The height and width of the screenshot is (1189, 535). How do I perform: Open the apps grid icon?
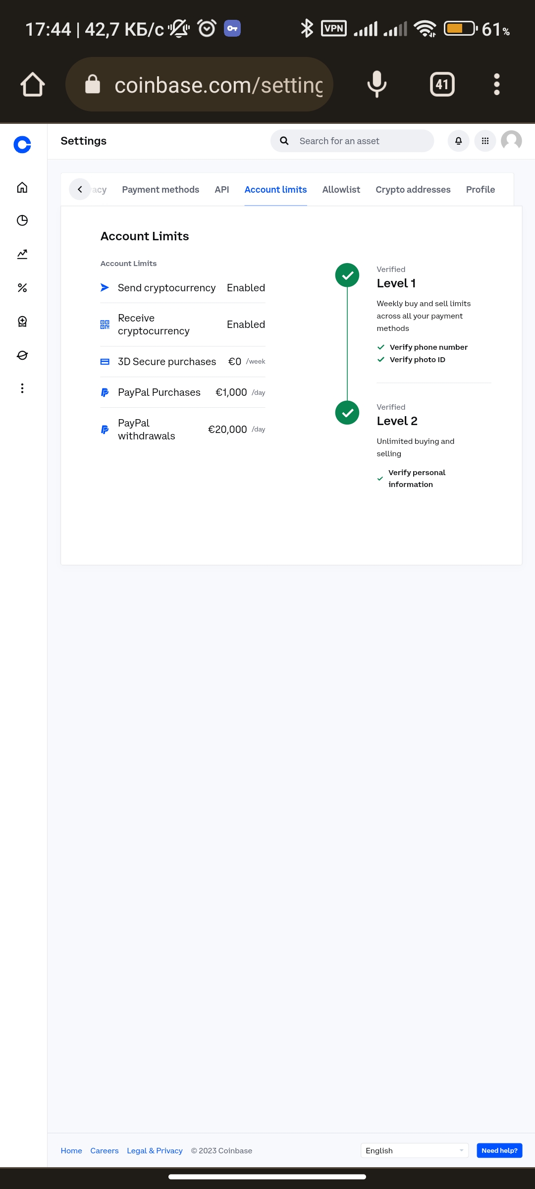(x=485, y=141)
